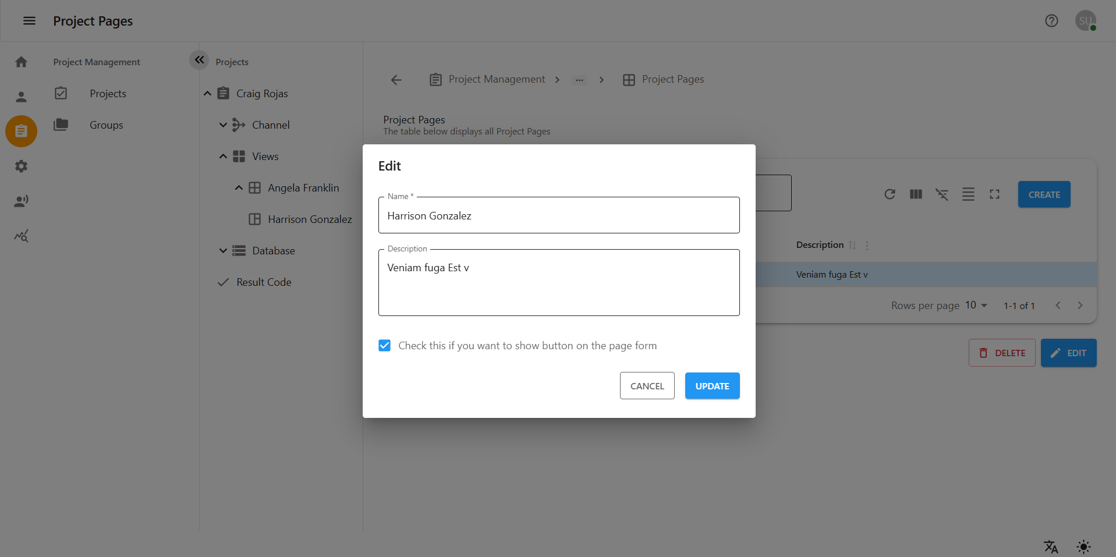Toggle fullscreen table icon

coord(994,194)
